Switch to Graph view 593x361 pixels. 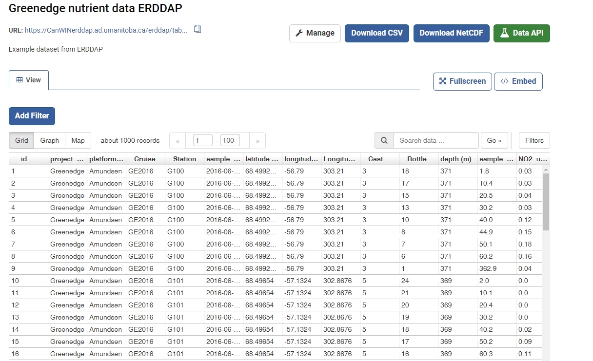point(50,140)
